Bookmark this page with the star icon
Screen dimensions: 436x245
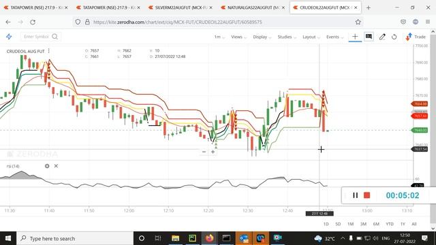[x=358, y=22]
